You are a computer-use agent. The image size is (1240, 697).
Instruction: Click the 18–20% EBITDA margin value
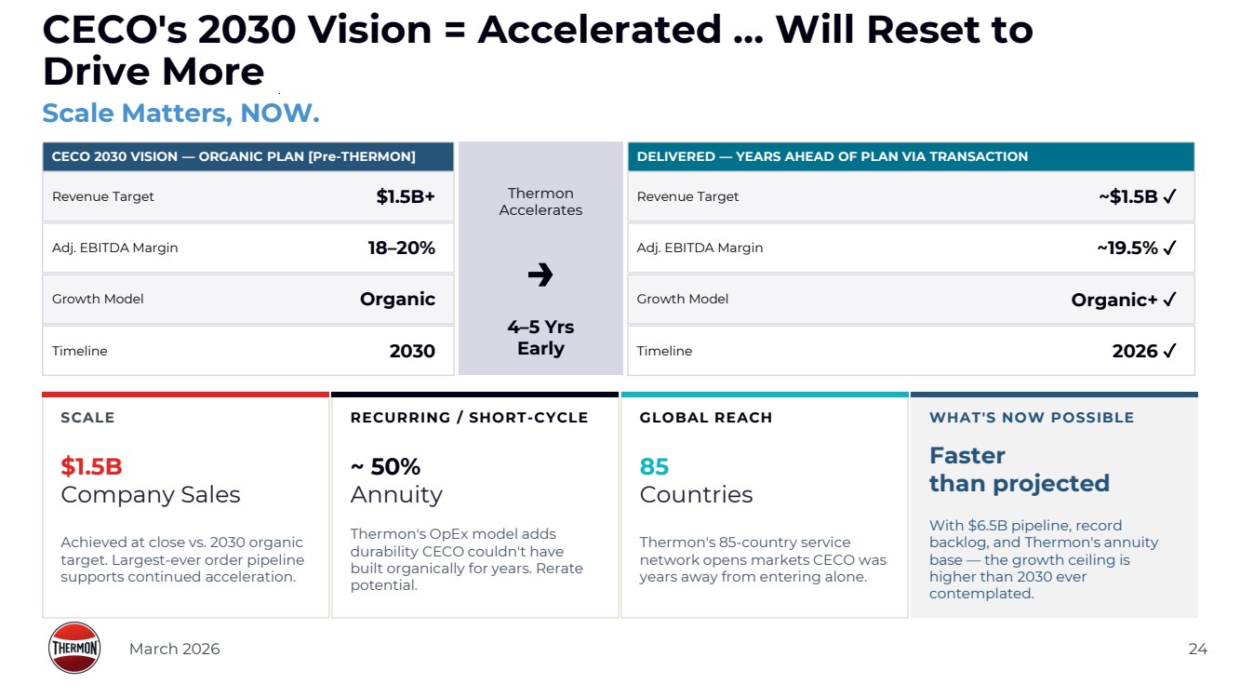click(401, 248)
